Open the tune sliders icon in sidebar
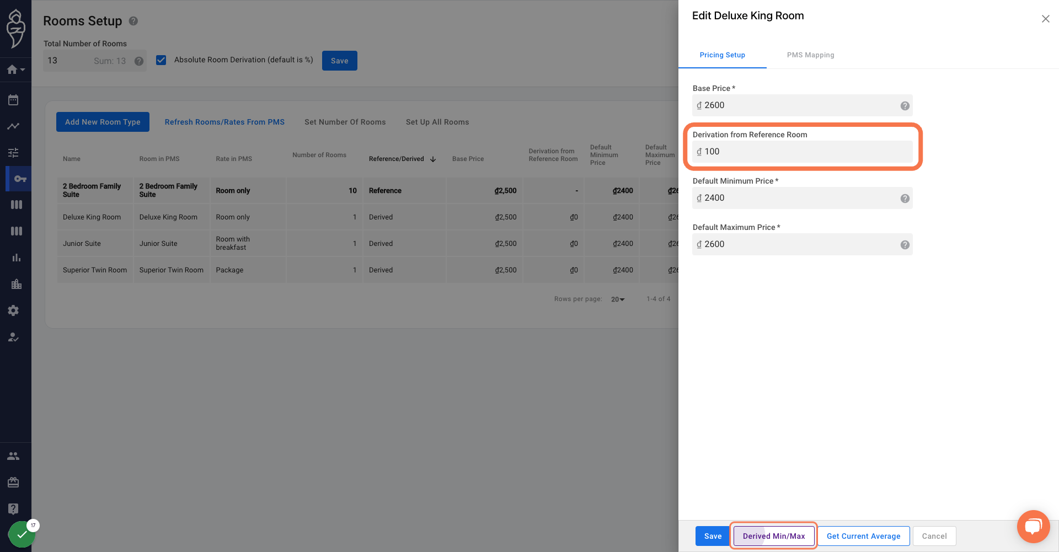This screenshot has width=1059, height=552. pyautogui.click(x=13, y=153)
